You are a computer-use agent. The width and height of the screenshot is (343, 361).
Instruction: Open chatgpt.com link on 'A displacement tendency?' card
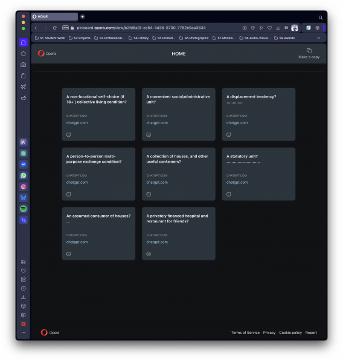pyautogui.click(x=237, y=123)
